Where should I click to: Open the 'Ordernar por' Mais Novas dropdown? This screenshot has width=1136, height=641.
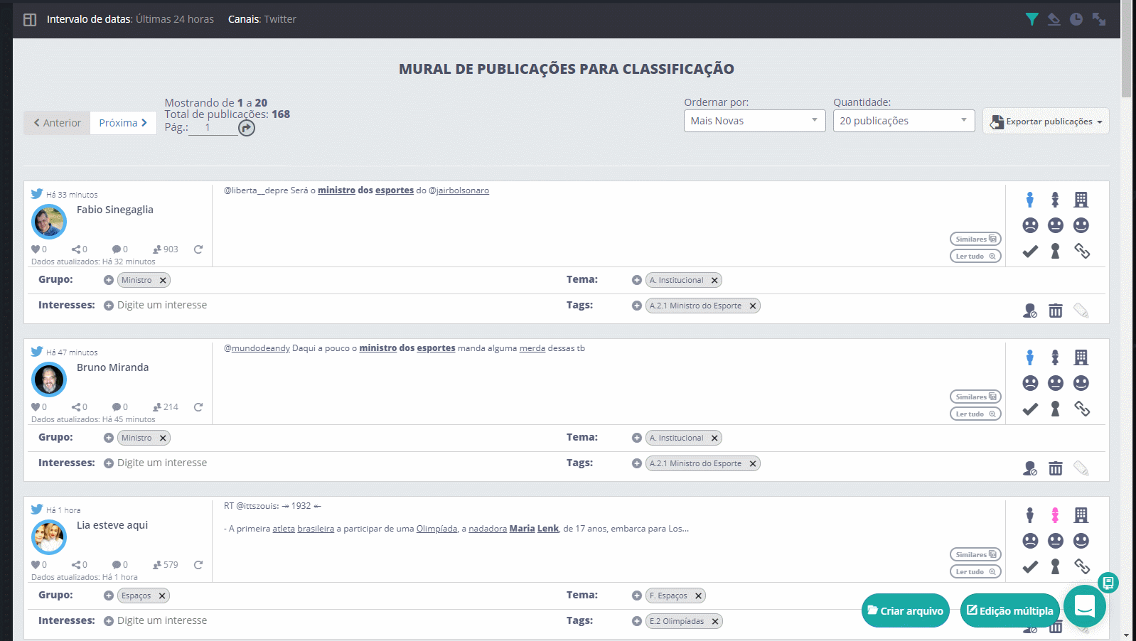(x=754, y=121)
